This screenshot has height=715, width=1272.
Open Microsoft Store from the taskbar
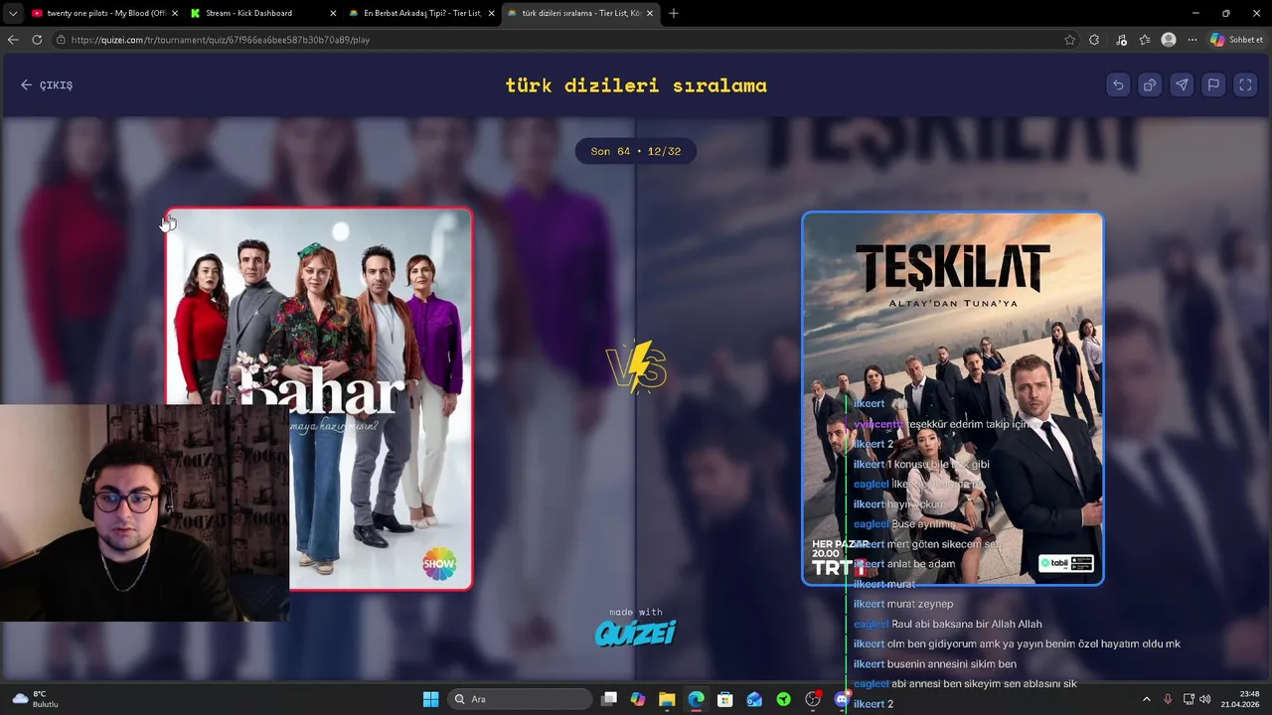pos(725,699)
